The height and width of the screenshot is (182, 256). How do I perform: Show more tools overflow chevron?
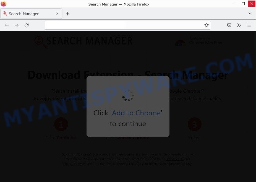tap(239, 25)
